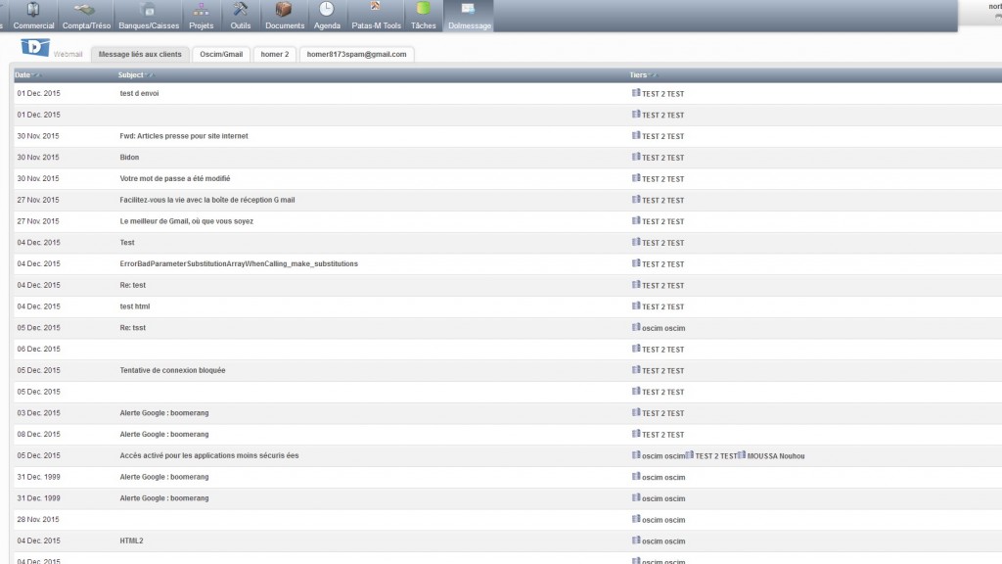The height and width of the screenshot is (564, 1002).
Task: Open the 'HTML2' message
Action: point(132,540)
